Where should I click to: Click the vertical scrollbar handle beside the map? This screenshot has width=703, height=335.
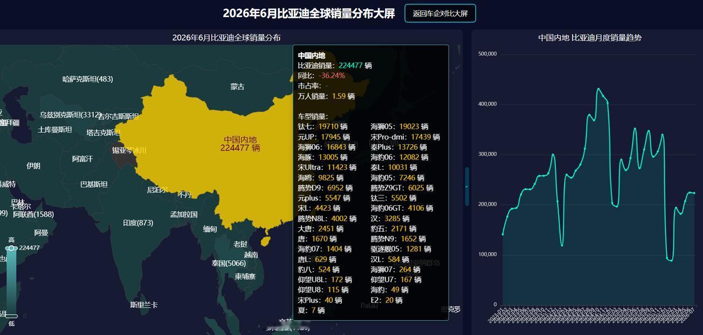pos(467,186)
